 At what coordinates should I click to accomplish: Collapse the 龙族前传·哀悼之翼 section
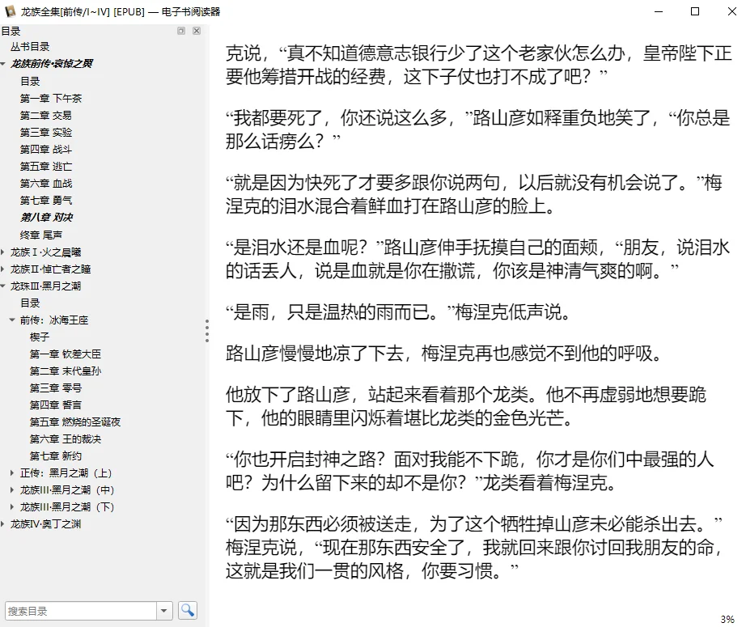point(3,64)
